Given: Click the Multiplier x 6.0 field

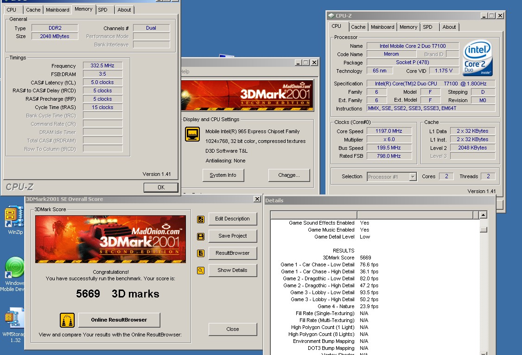Looking at the screenshot, I should tap(389, 139).
